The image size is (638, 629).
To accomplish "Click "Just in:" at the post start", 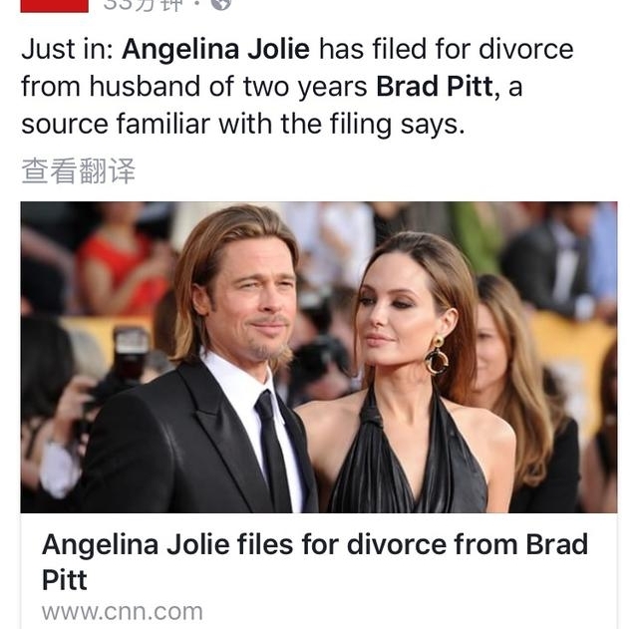I will click(x=67, y=49).
